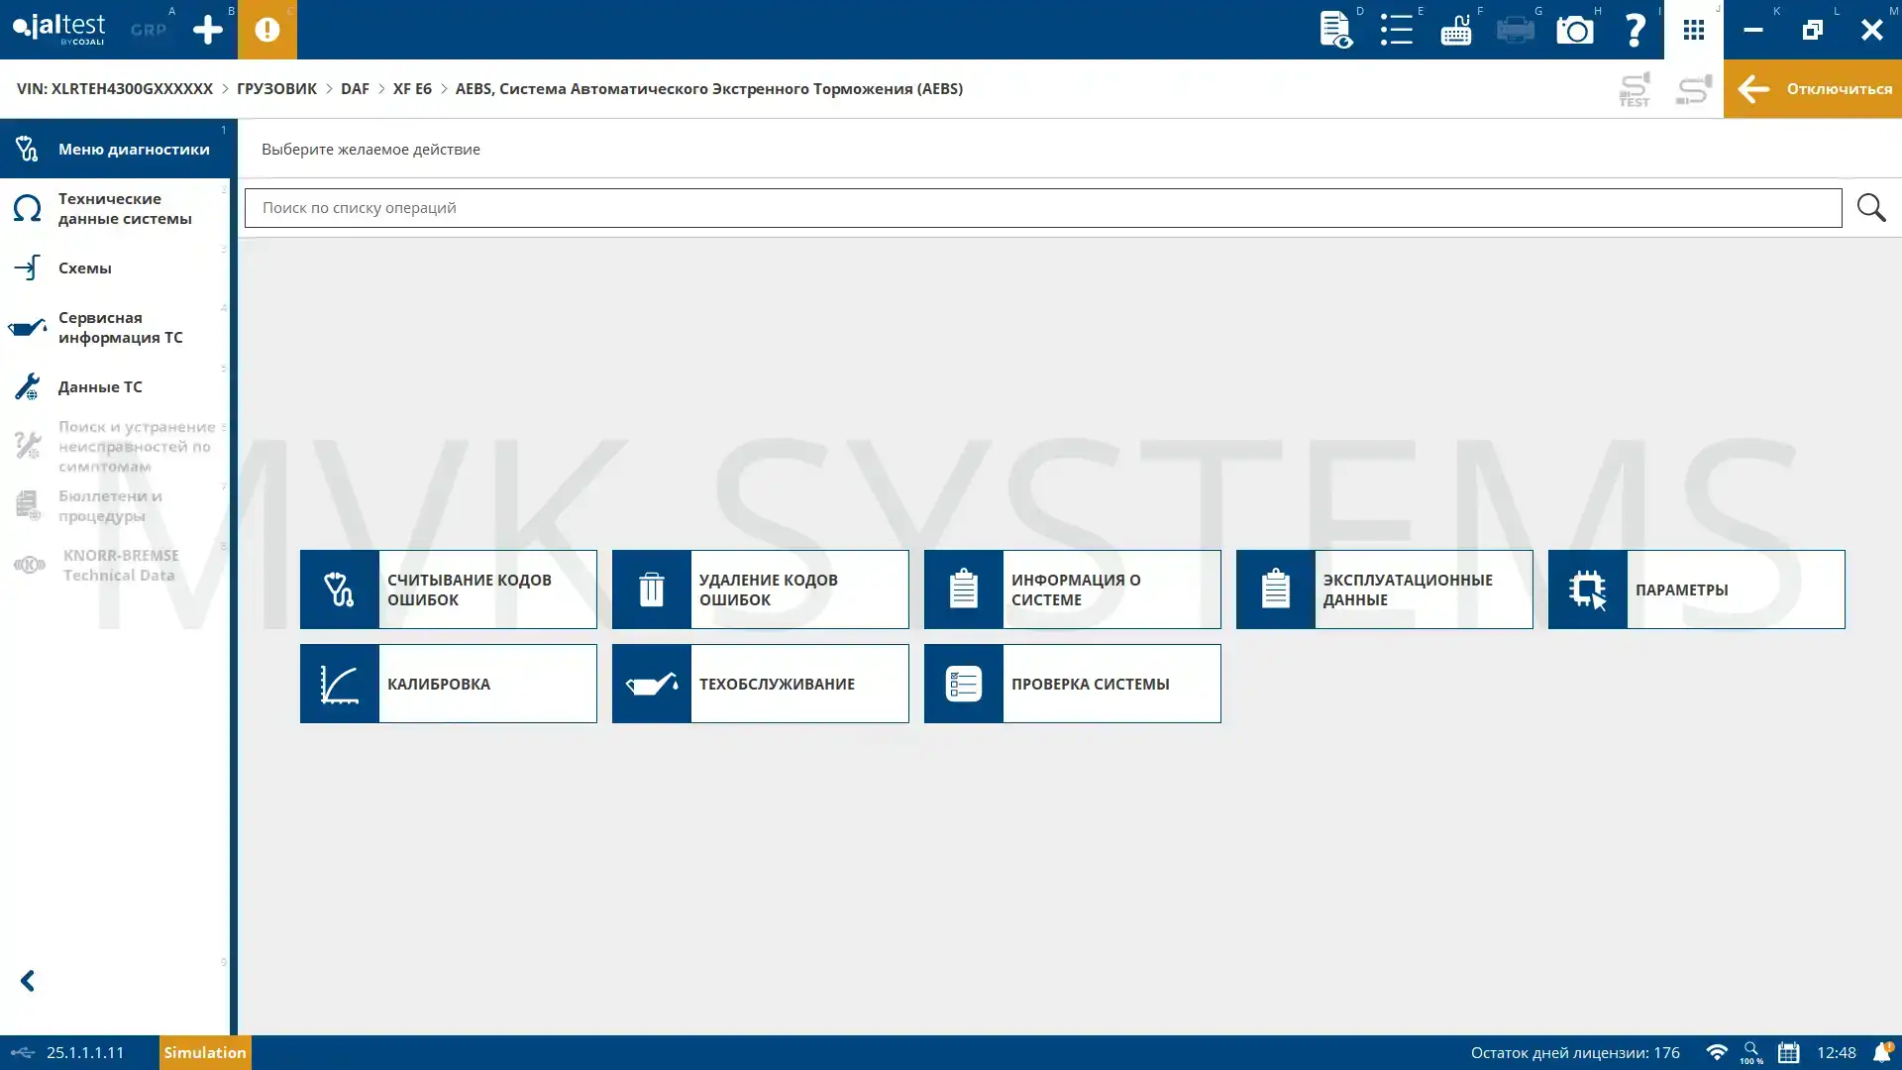The image size is (1902, 1070).
Task: Click version text 25.1.1.1.11
Action: (x=85, y=1052)
